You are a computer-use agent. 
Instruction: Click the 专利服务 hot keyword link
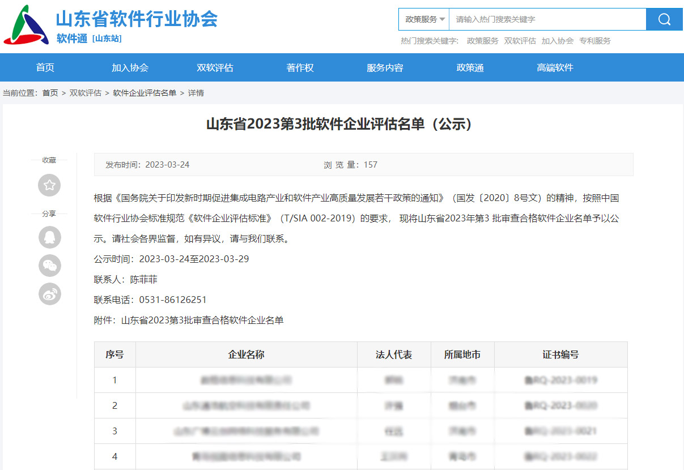point(595,41)
